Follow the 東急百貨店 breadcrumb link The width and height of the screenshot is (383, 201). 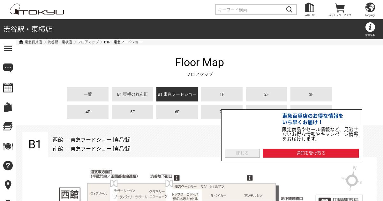33,42
